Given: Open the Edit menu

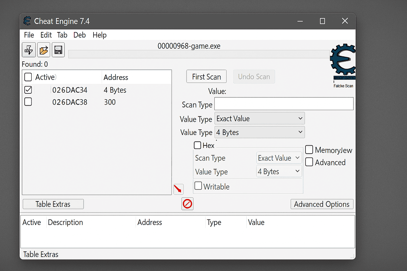Looking at the screenshot, I should [46, 35].
